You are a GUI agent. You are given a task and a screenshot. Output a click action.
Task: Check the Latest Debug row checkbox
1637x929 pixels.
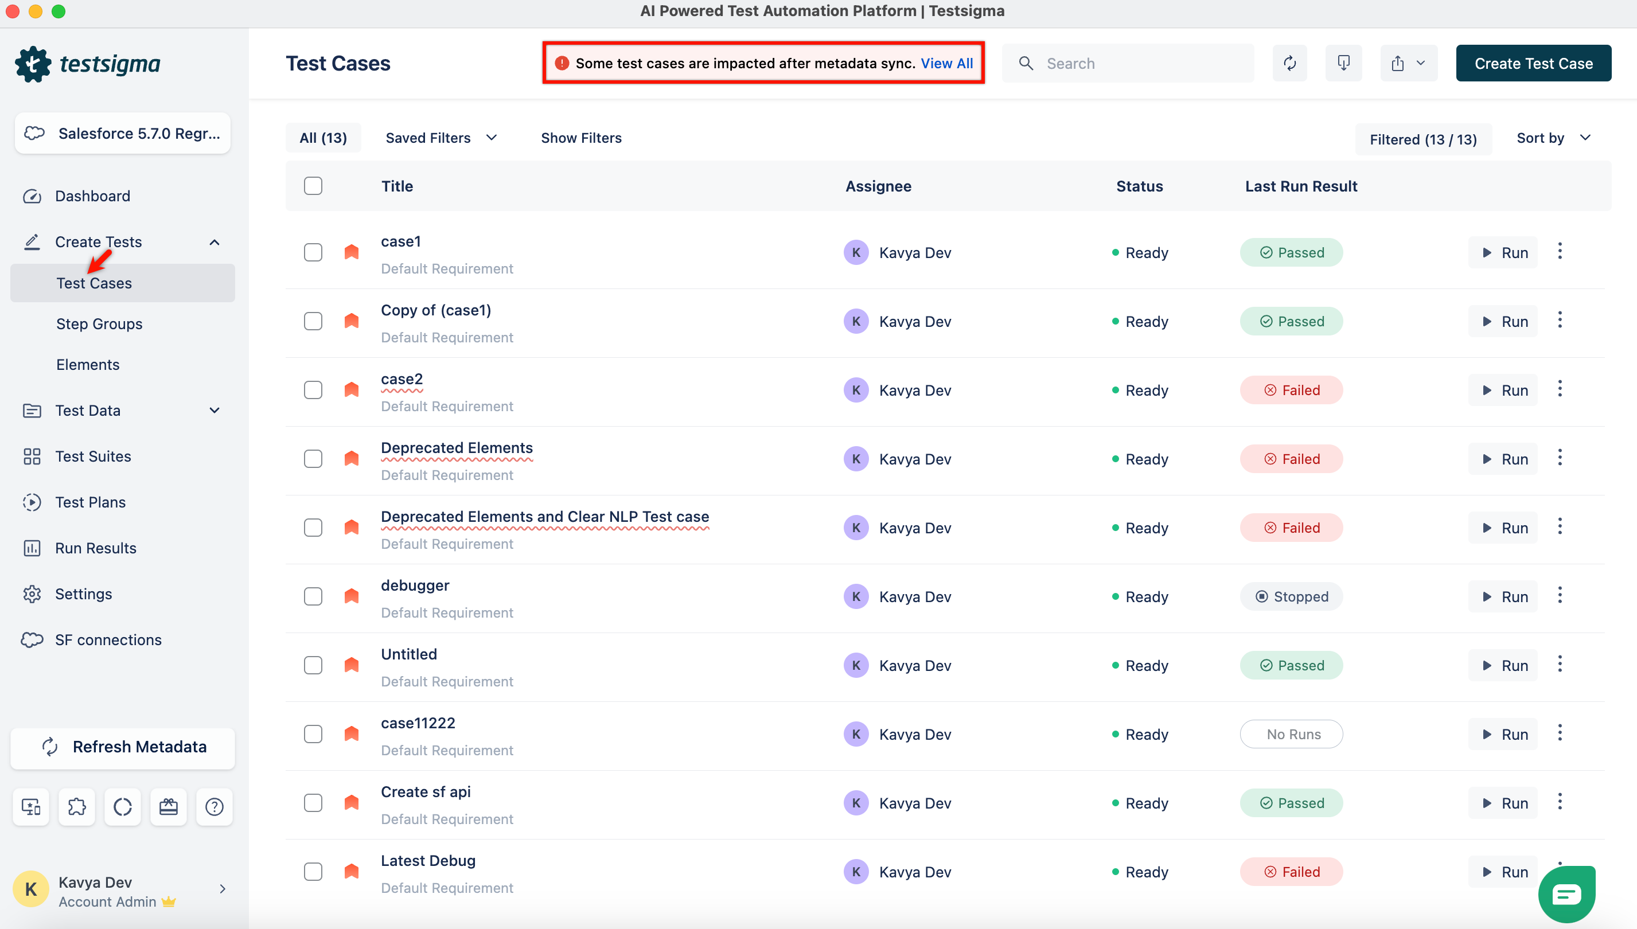coord(313,872)
